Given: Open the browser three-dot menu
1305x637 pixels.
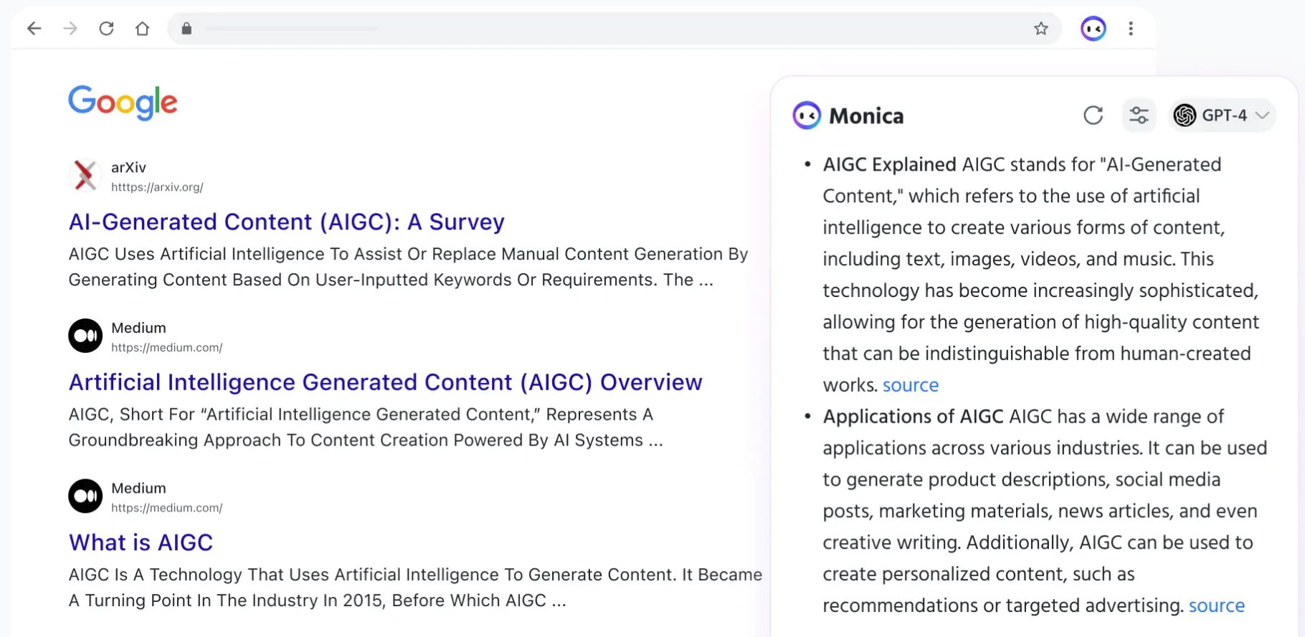Looking at the screenshot, I should click(x=1131, y=29).
